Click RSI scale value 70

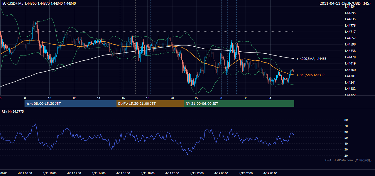tap(346, 126)
